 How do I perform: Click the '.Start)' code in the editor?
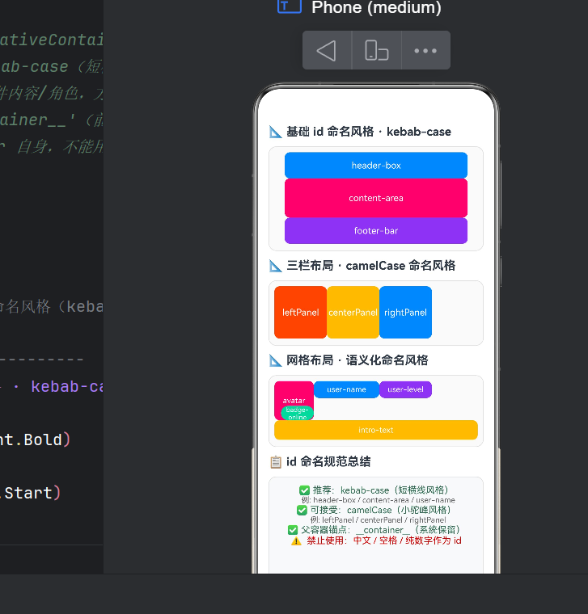(31, 493)
